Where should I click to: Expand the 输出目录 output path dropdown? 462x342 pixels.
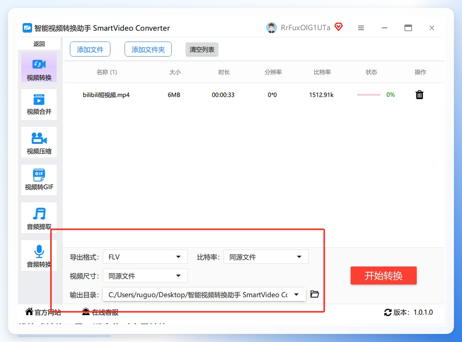click(204, 294)
